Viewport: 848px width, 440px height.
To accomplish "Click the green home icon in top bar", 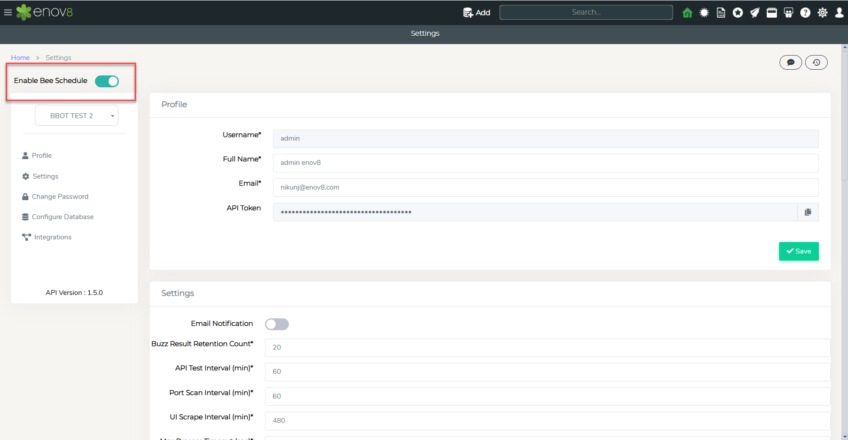I will click(x=687, y=13).
